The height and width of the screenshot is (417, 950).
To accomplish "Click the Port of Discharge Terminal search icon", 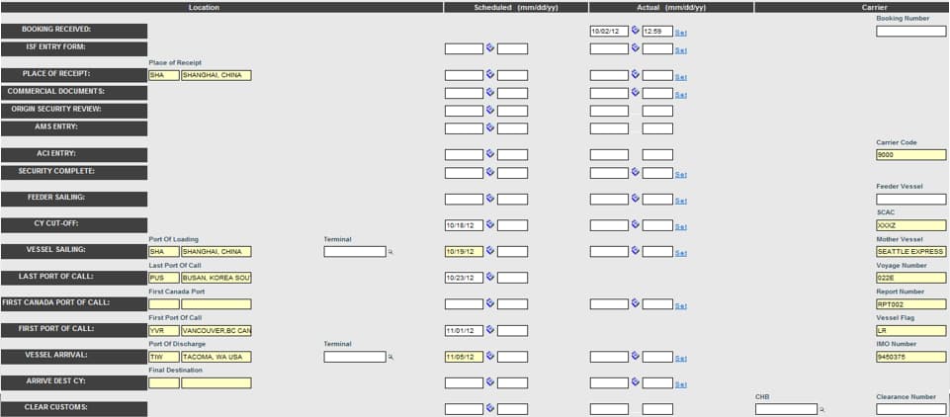I will [x=390, y=358].
